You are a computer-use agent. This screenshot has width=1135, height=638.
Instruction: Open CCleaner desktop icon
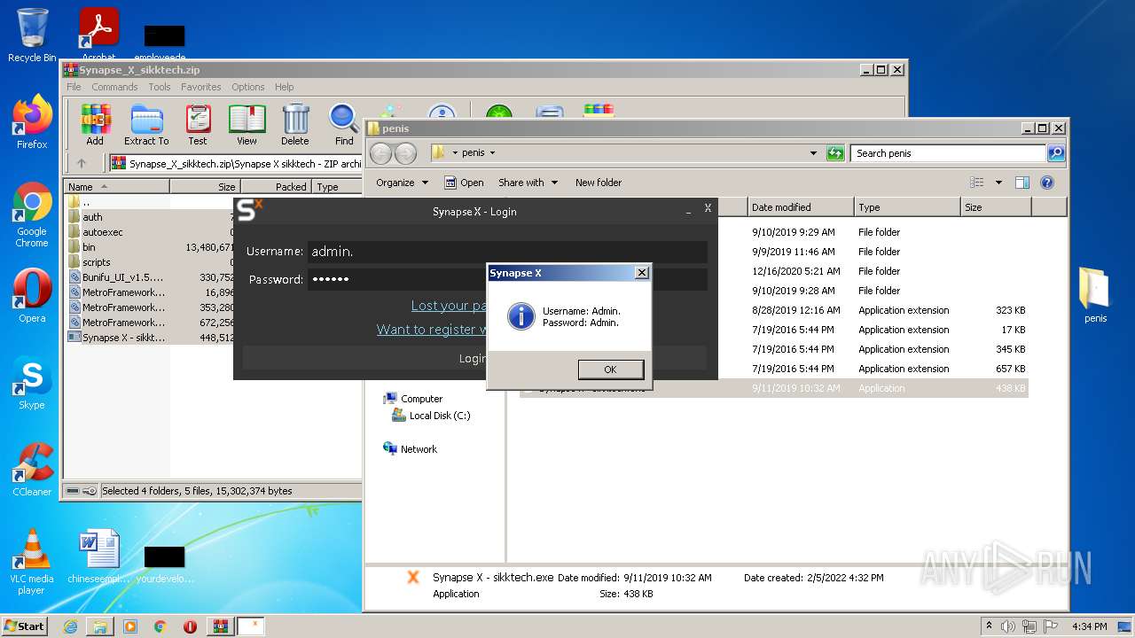pyautogui.click(x=32, y=470)
